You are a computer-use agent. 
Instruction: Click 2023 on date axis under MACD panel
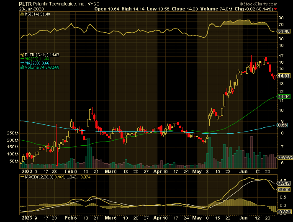coord(27,218)
